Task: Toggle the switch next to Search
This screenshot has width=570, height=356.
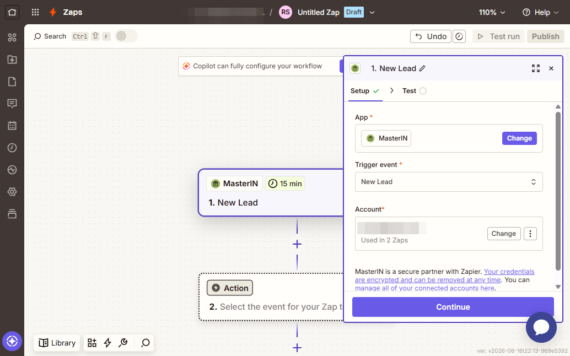Action: click(x=126, y=36)
